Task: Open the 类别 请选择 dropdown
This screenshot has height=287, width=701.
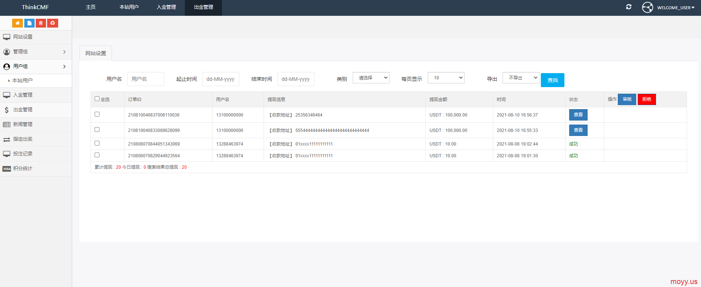Action: tap(371, 78)
